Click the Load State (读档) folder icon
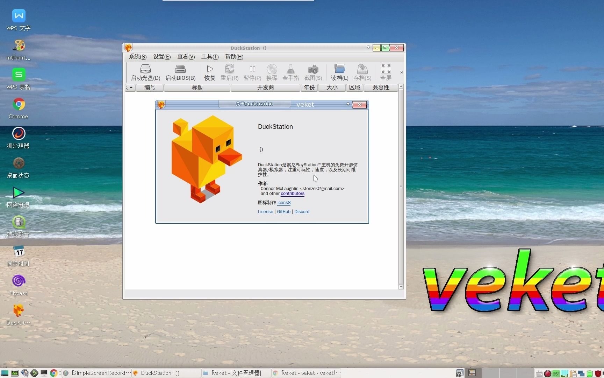604x378 pixels. (x=339, y=72)
